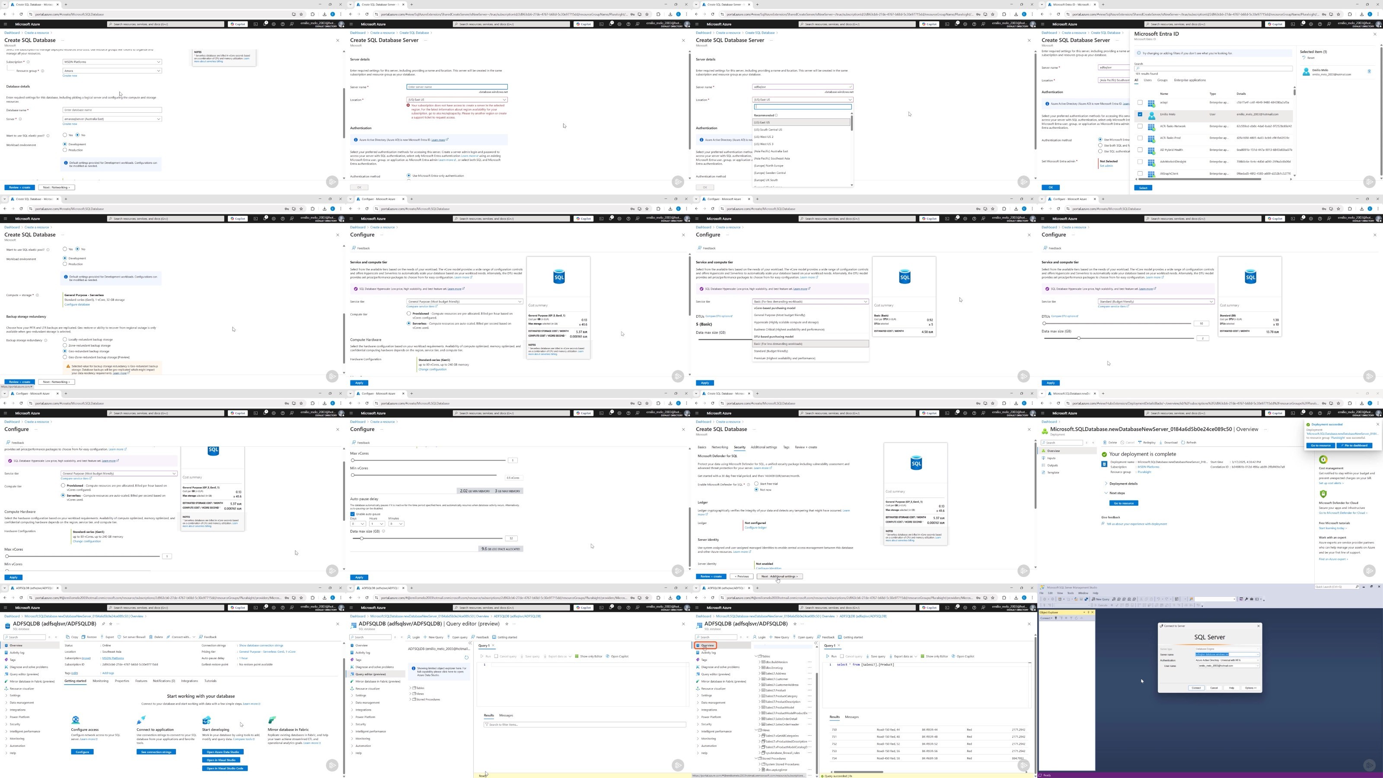Image resolution: width=1383 pixels, height=778 pixels.
Task: Click auto-hide pin in SSMS Object Explorer
Action: 1088,612
